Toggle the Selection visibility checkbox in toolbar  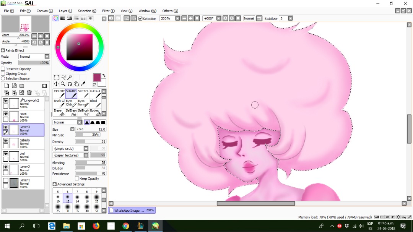(x=140, y=18)
